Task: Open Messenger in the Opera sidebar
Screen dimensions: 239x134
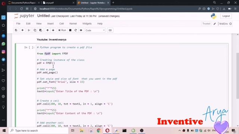Action: tap(3, 36)
